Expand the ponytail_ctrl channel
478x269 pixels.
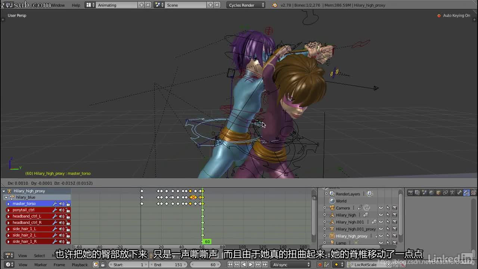coord(9,210)
